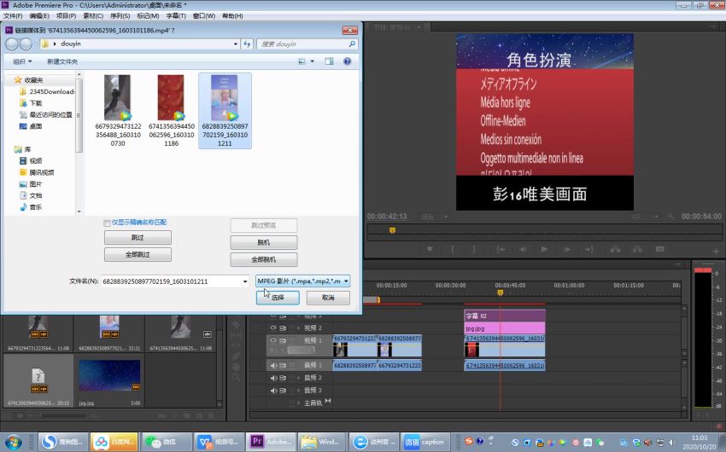This screenshot has height=452, width=726.
Task: Select the offline media item in project bin
Action: [x=38, y=381]
